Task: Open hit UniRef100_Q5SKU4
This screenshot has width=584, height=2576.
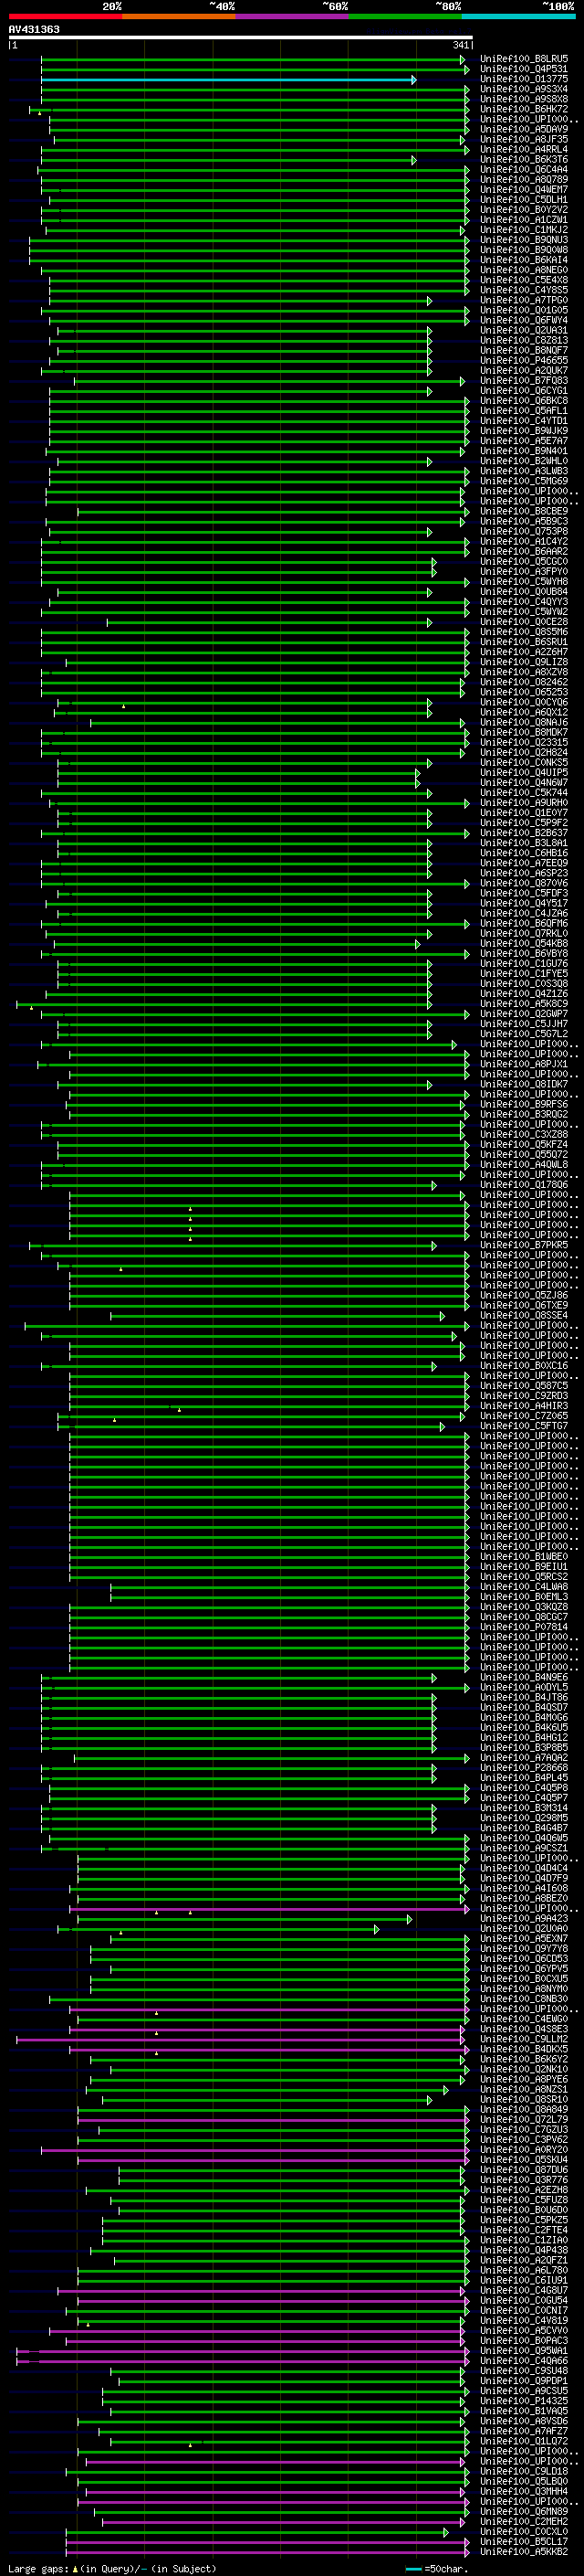Action: click(523, 2160)
